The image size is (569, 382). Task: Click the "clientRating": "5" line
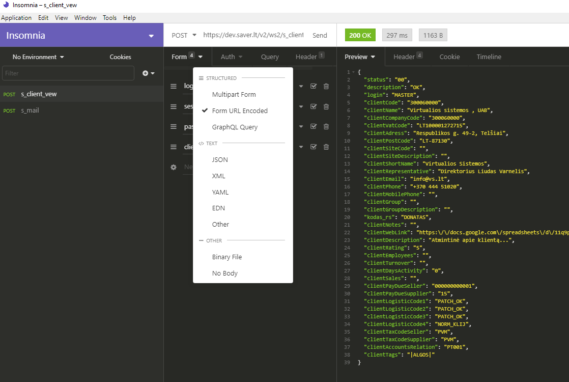[395, 248]
